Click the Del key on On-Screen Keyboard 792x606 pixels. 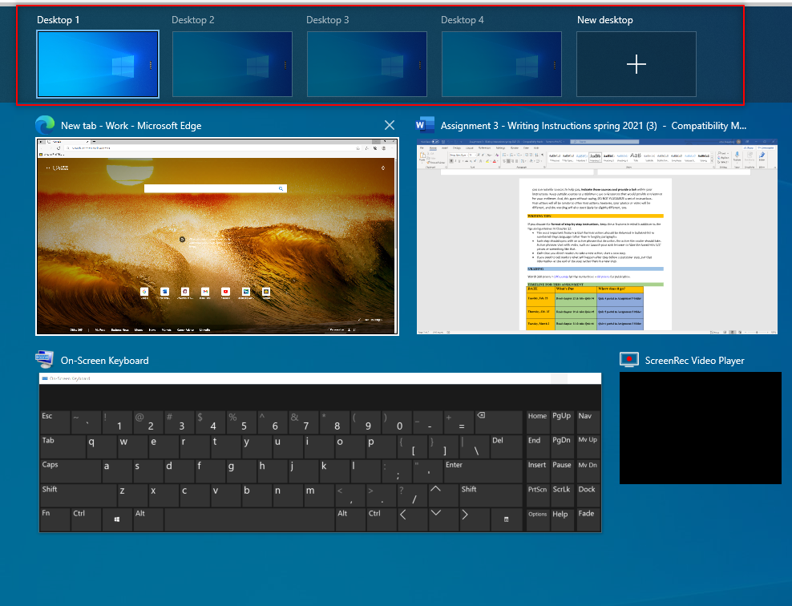click(506, 447)
